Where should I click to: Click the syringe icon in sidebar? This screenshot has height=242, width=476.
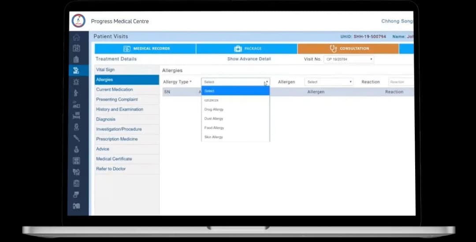[76, 138]
